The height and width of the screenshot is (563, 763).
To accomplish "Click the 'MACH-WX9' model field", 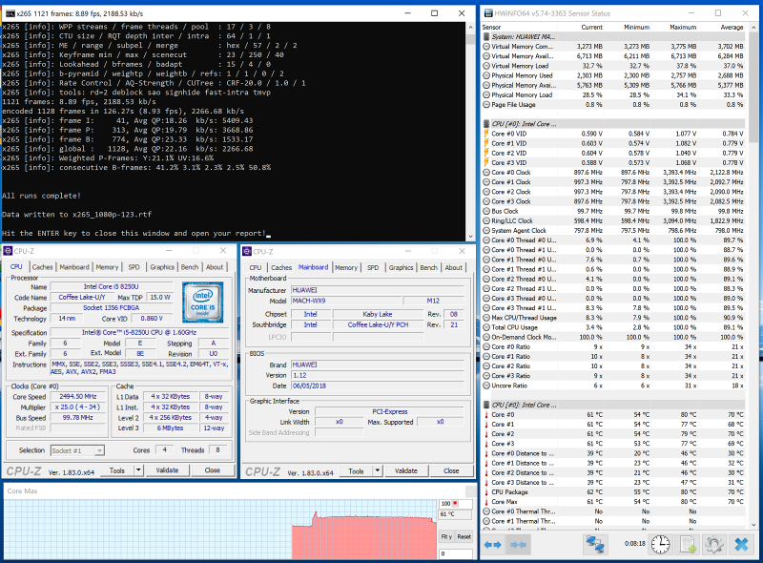I will pos(346,301).
